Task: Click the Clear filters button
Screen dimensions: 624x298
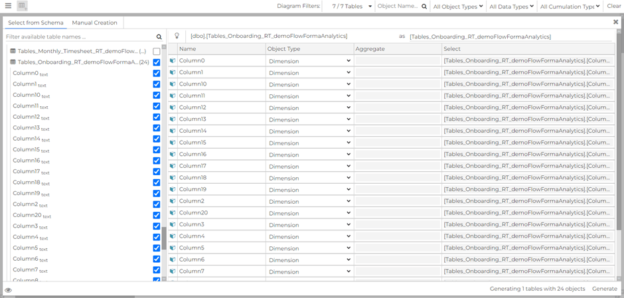Action: click(613, 7)
